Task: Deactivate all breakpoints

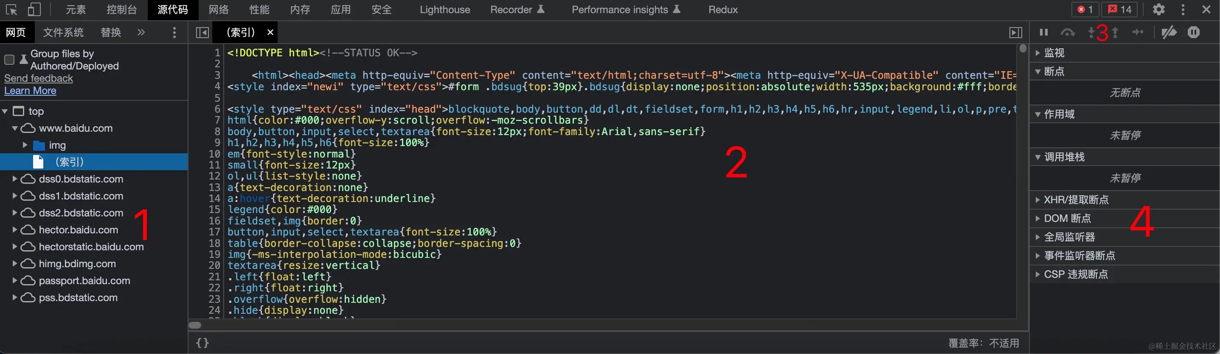Action: click(1169, 32)
